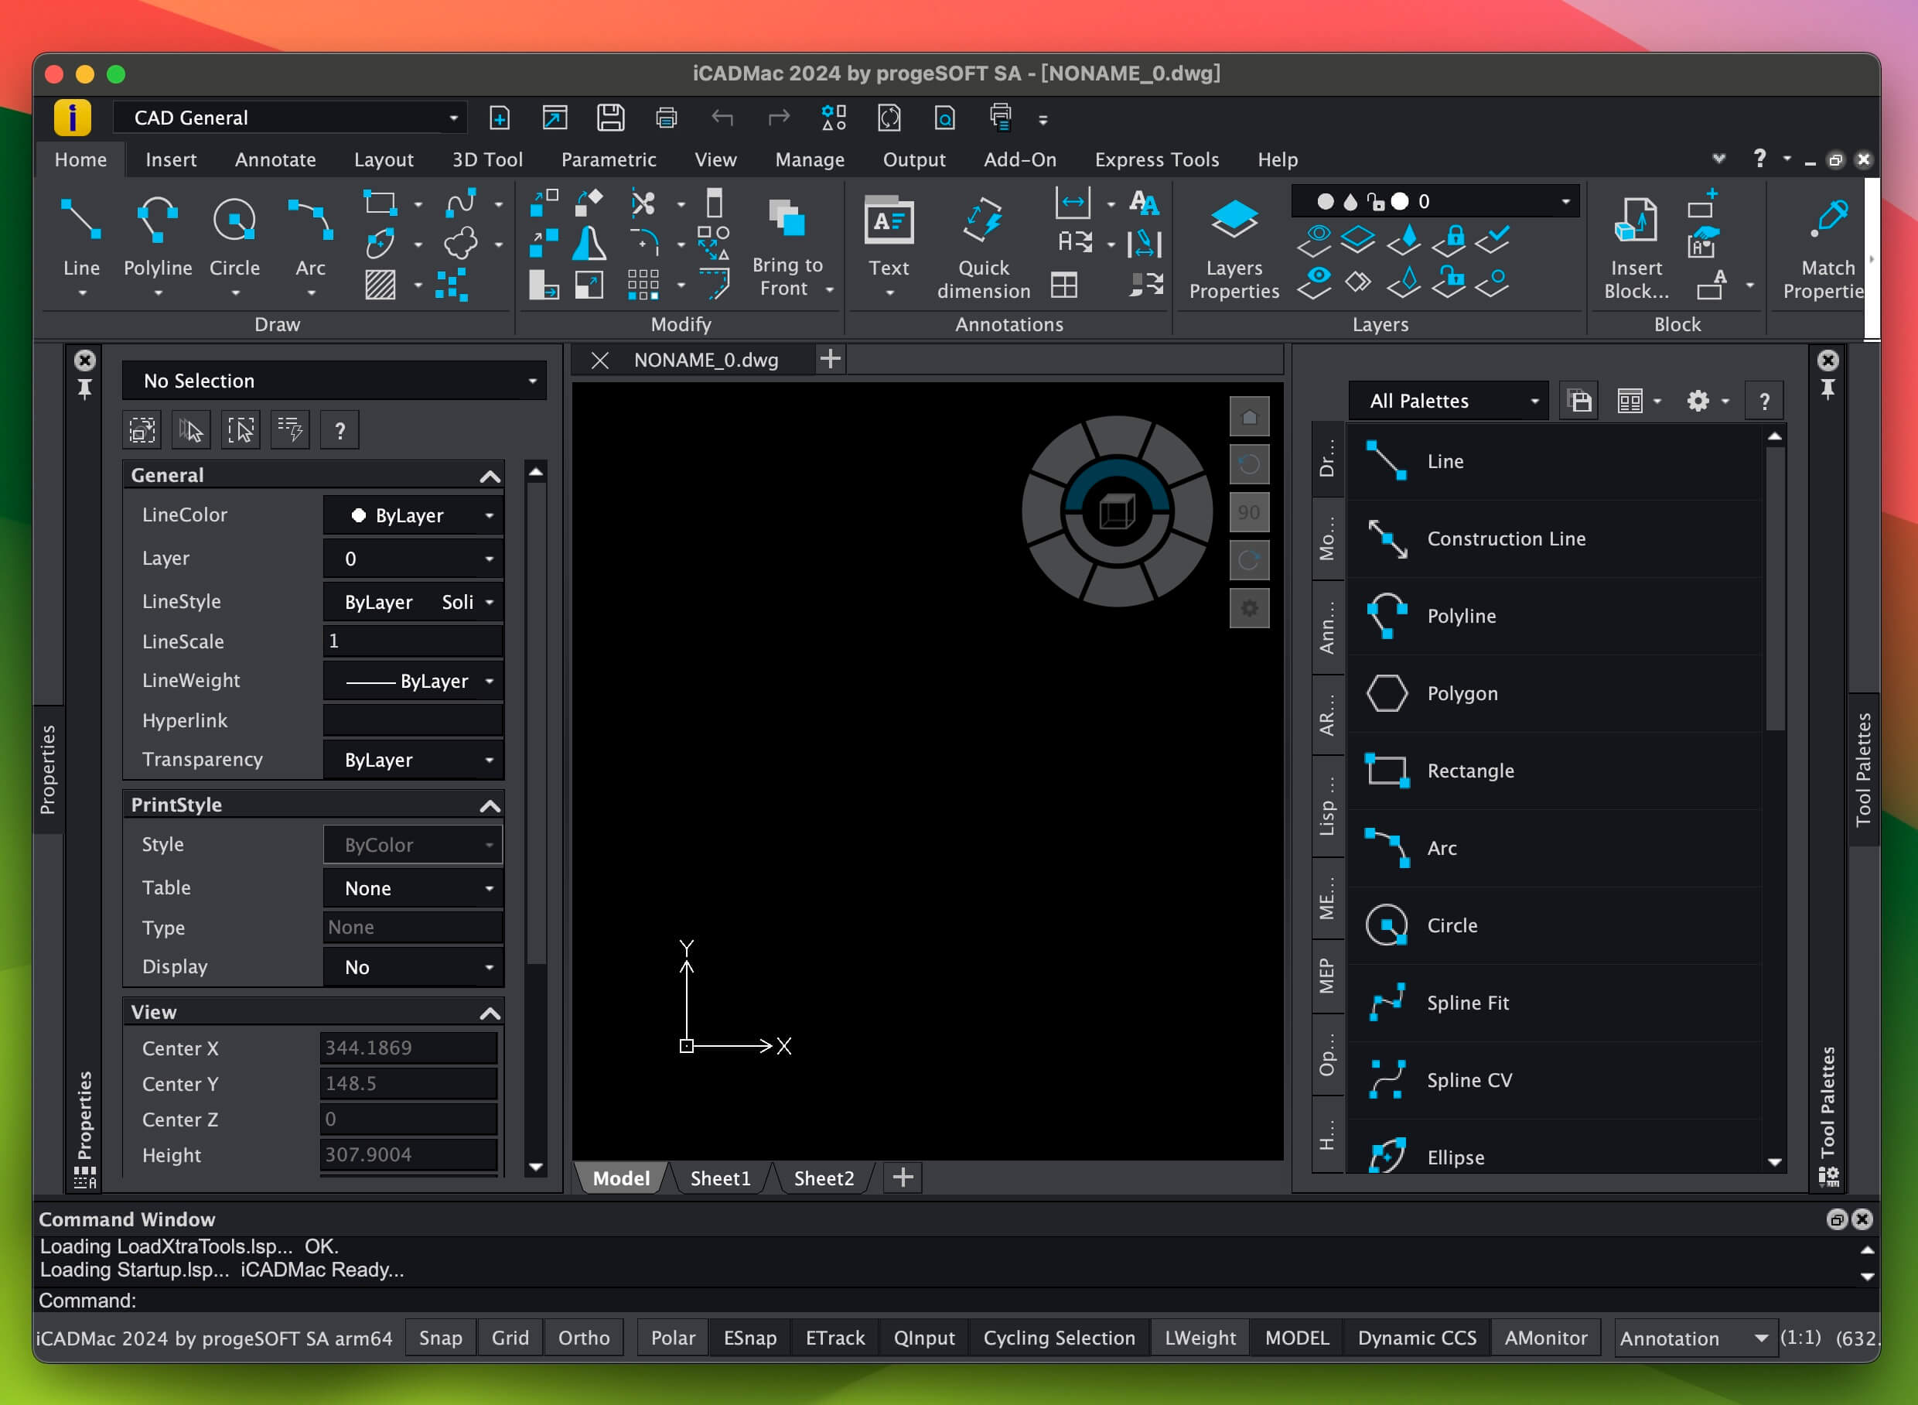Open the Annotate ribbon tab

[275, 160]
